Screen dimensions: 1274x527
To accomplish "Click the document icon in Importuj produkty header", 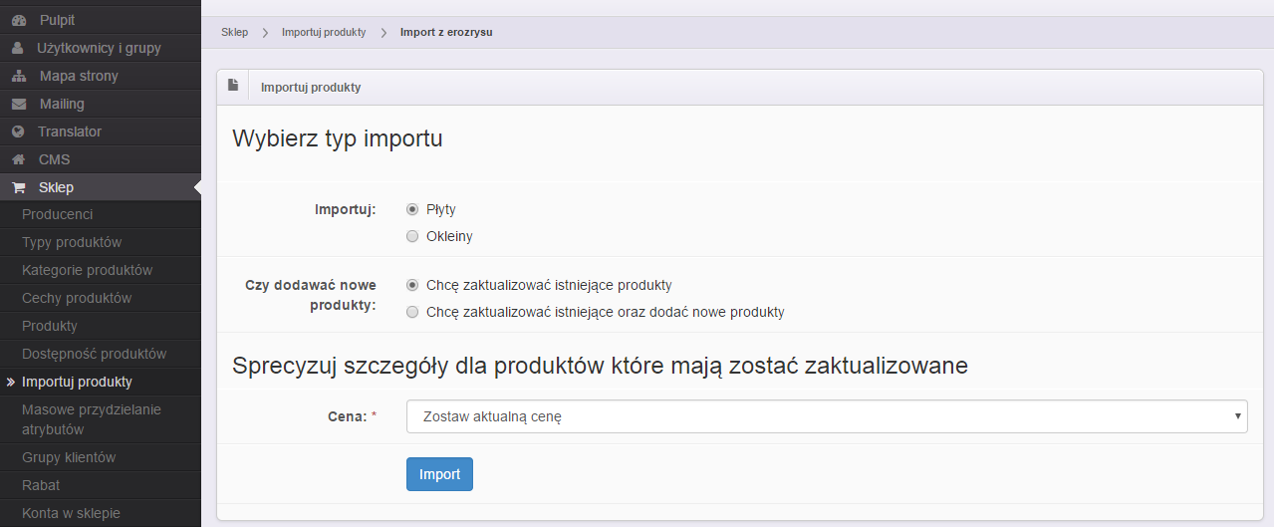I will pyautogui.click(x=233, y=86).
